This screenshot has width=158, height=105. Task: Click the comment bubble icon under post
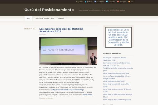tap(40, 98)
